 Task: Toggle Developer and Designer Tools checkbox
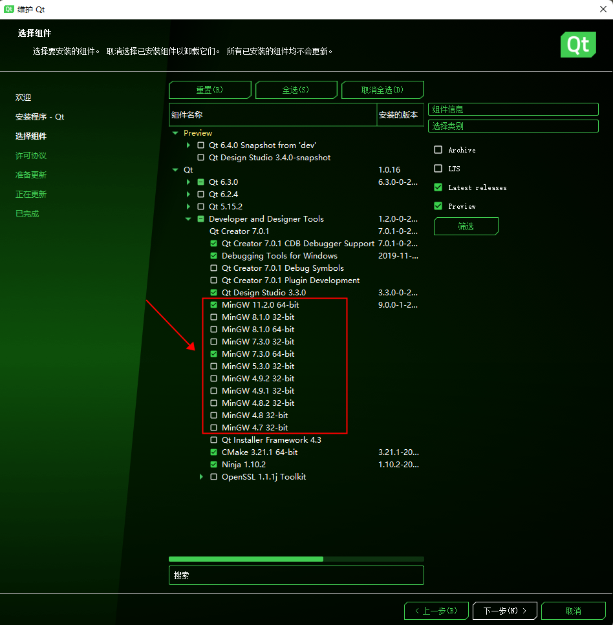201,219
